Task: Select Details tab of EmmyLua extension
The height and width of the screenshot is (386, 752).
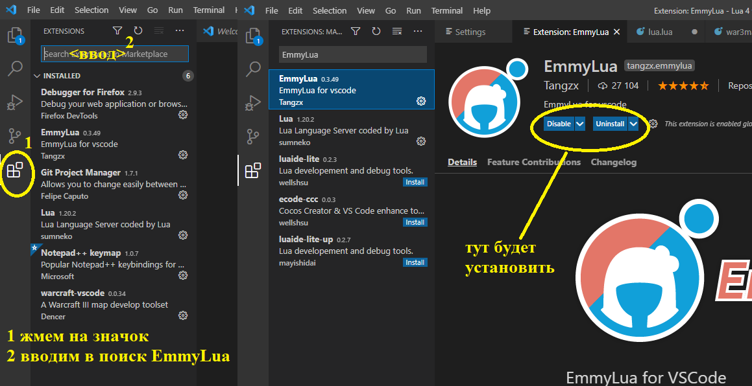Action: coord(463,162)
